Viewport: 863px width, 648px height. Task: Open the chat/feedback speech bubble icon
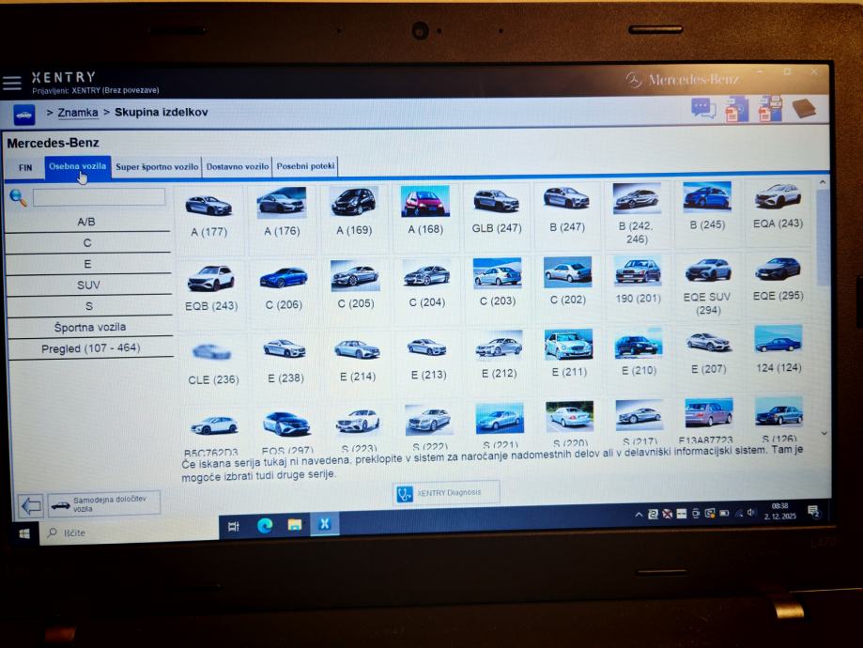click(703, 108)
